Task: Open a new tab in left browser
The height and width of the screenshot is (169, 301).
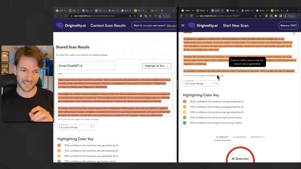Action: [162, 10]
